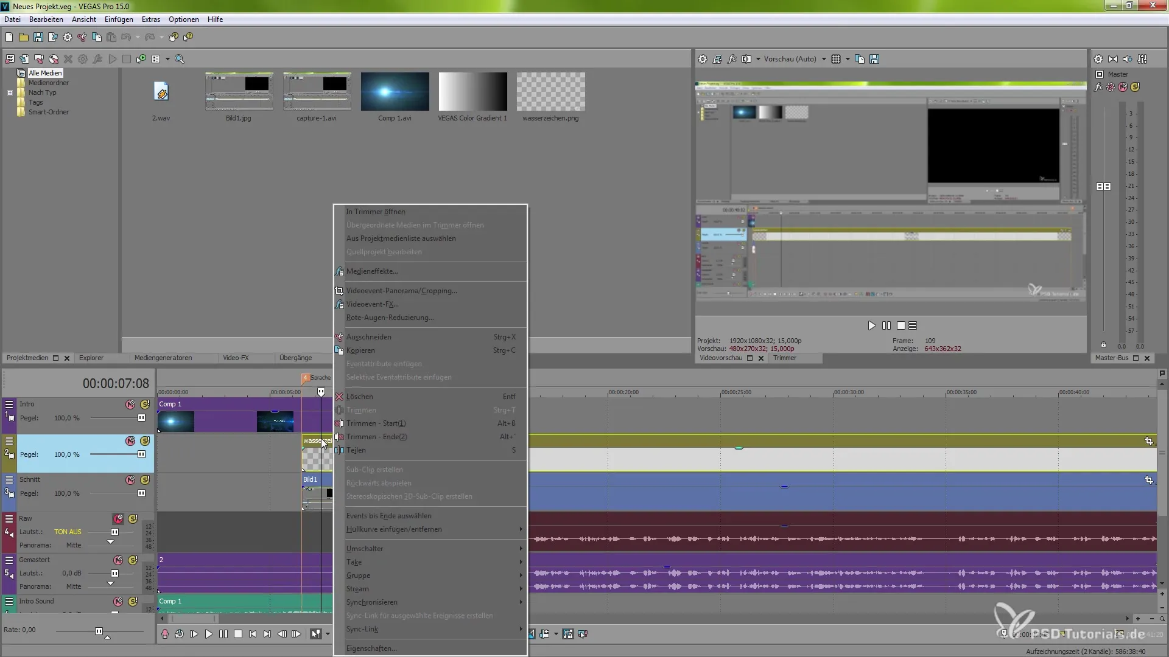The height and width of the screenshot is (657, 1169).
Task: Mute the Raw audio track
Action: [x=118, y=519]
